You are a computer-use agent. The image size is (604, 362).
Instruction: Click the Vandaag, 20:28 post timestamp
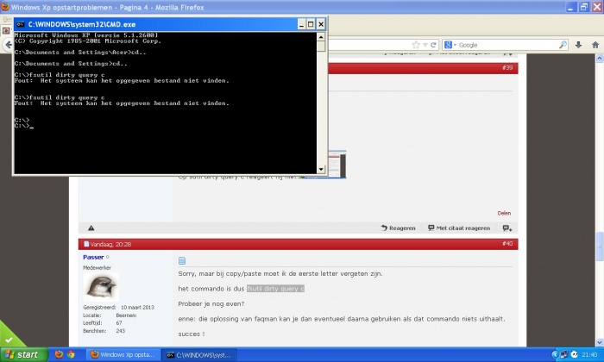click(x=110, y=244)
